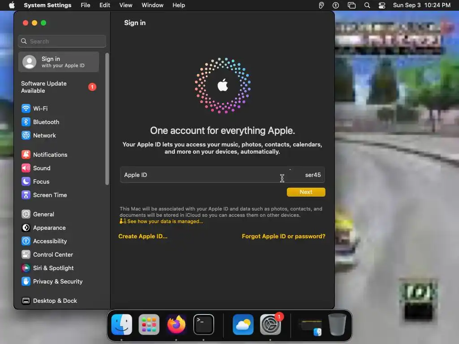Viewport: 459px width, 344px height.
Task: Click the Accessibility shortcuts menu bar icon
Action: 336,5
